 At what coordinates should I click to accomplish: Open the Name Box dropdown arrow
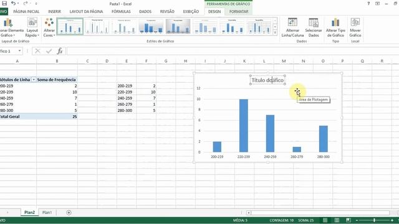[x=19, y=51]
